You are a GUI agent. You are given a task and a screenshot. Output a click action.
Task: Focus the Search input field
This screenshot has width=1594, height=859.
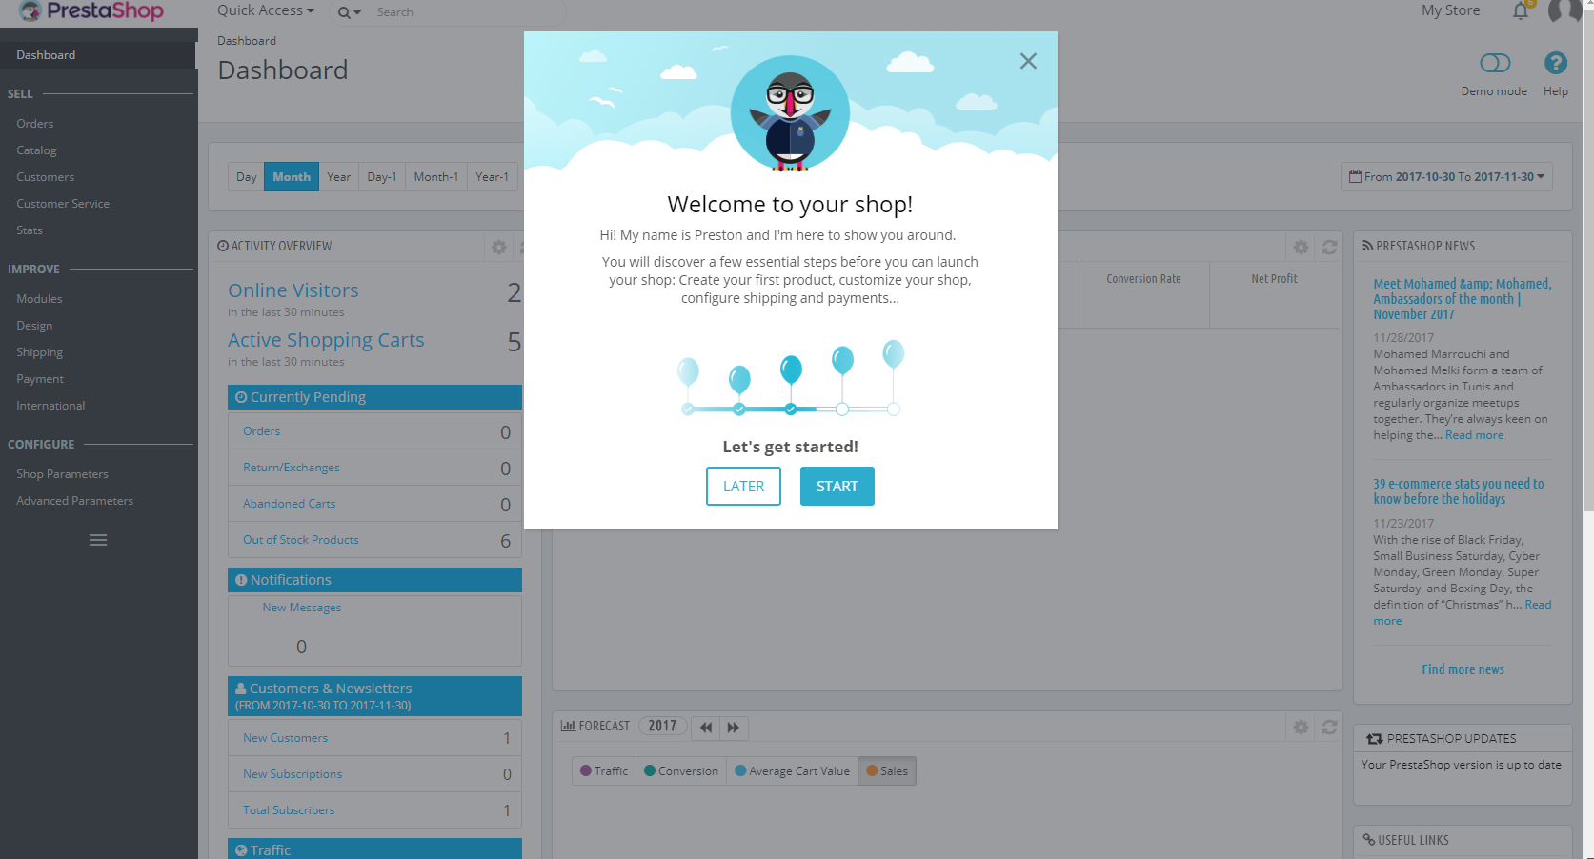coord(467,12)
